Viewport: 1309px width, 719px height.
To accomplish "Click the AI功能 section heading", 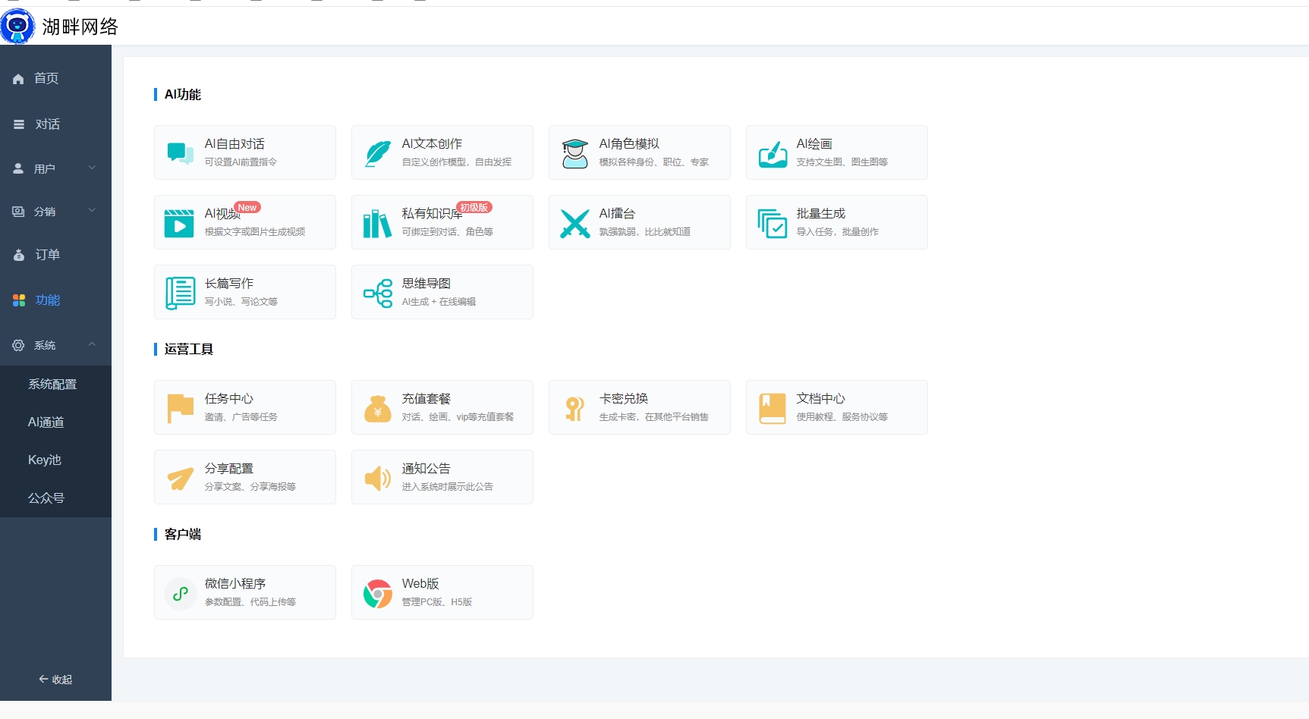I will pos(183,95).
